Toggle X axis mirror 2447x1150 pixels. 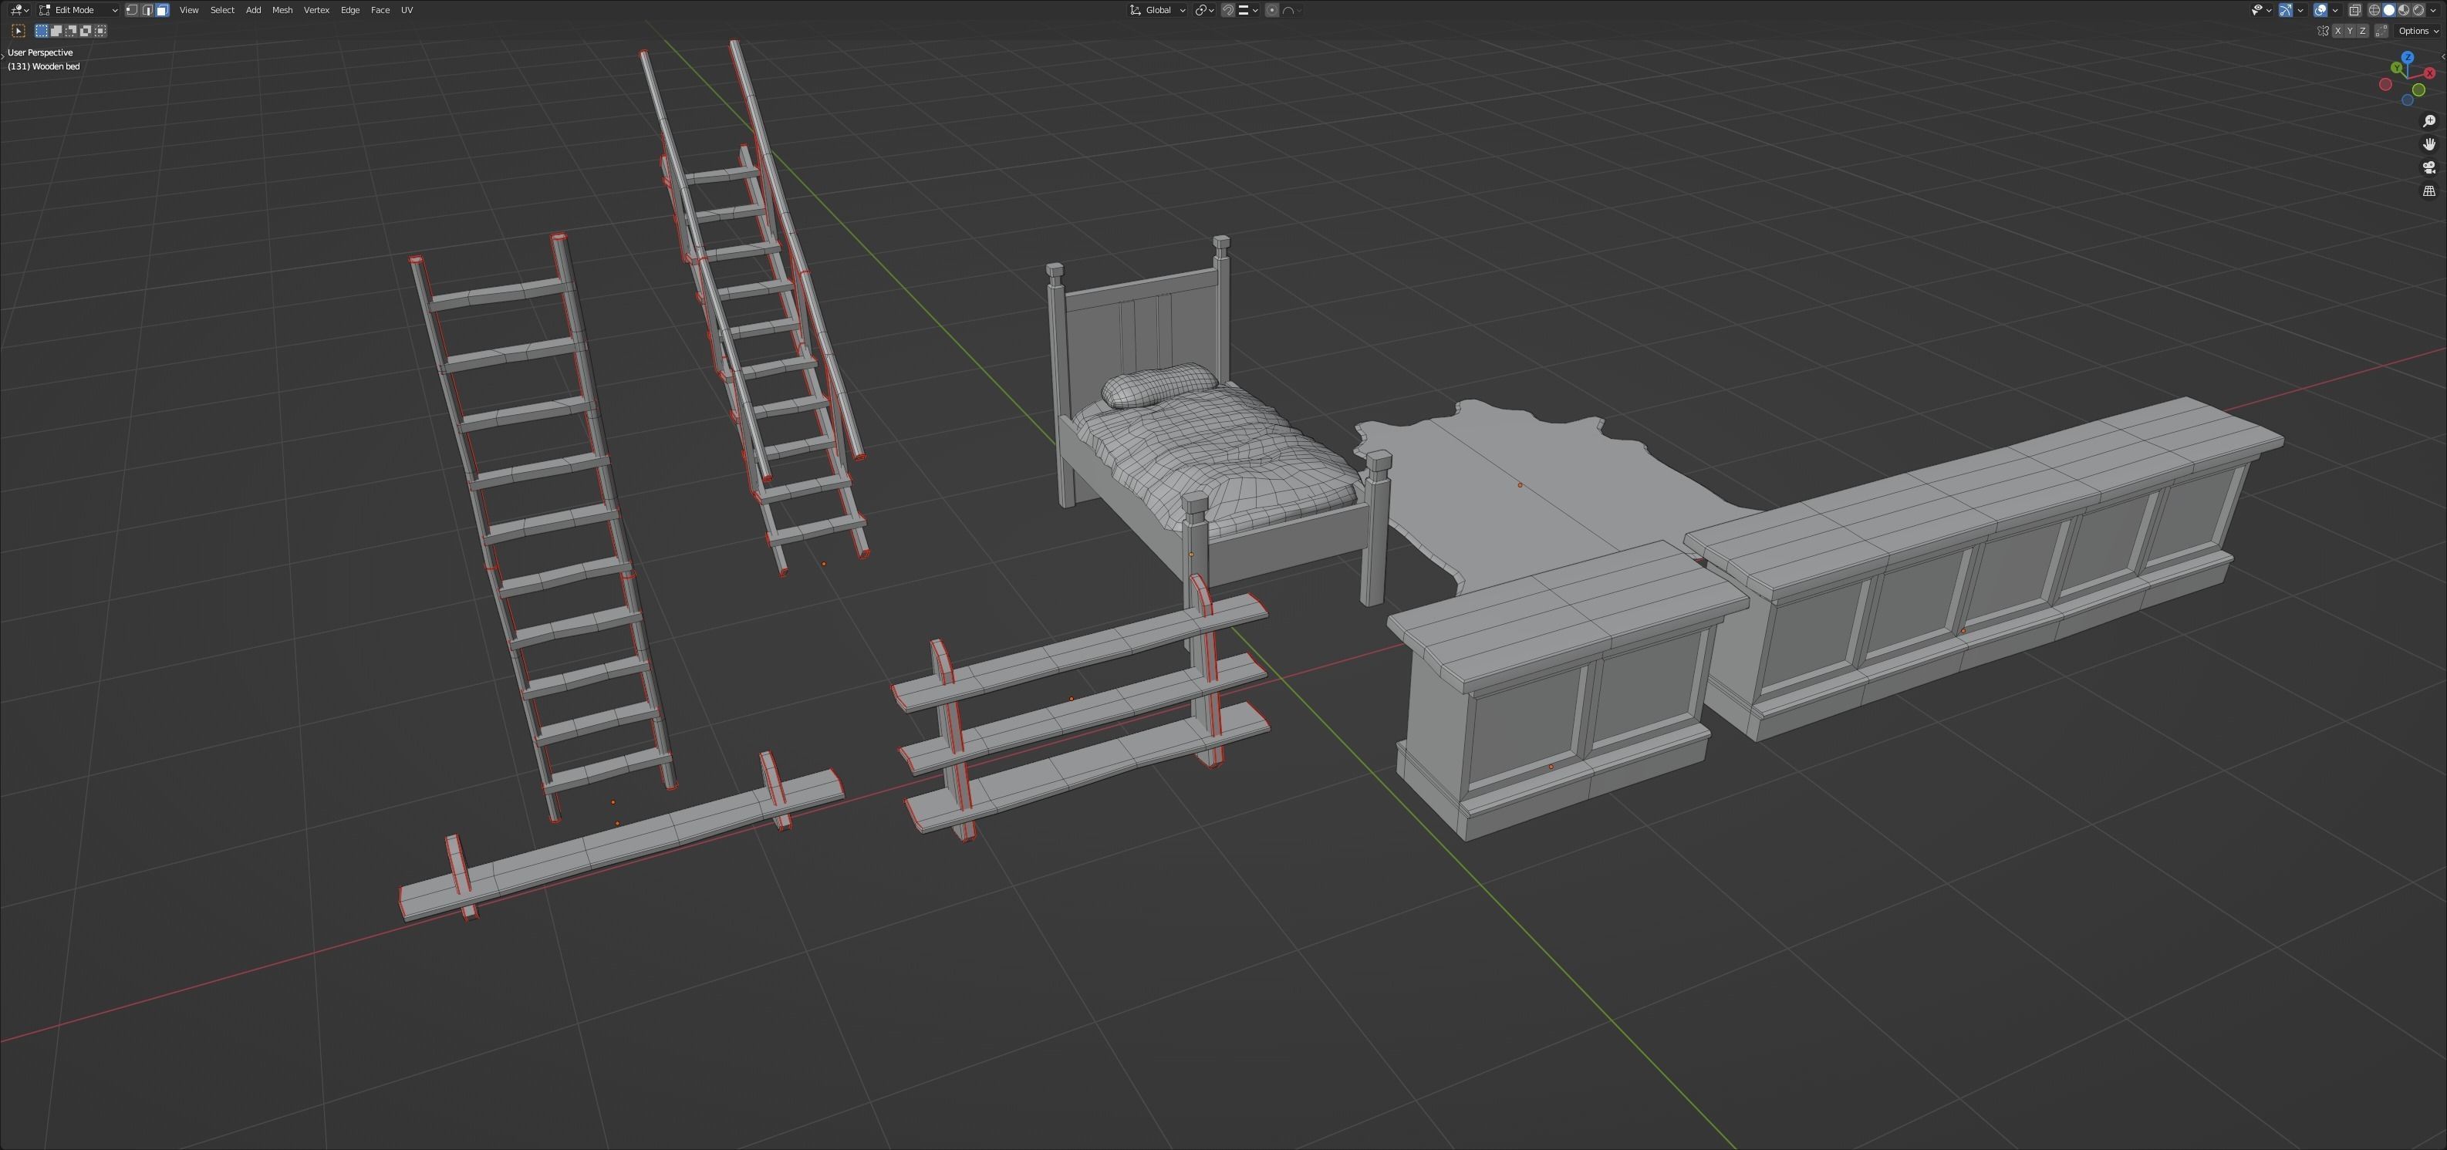[x=2337, y=30]
